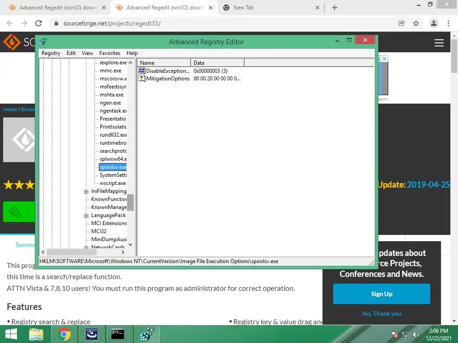Viewport: 458px width, 343px height.
Task: Close the advertisement with X icon
Action: click(385, 59)
